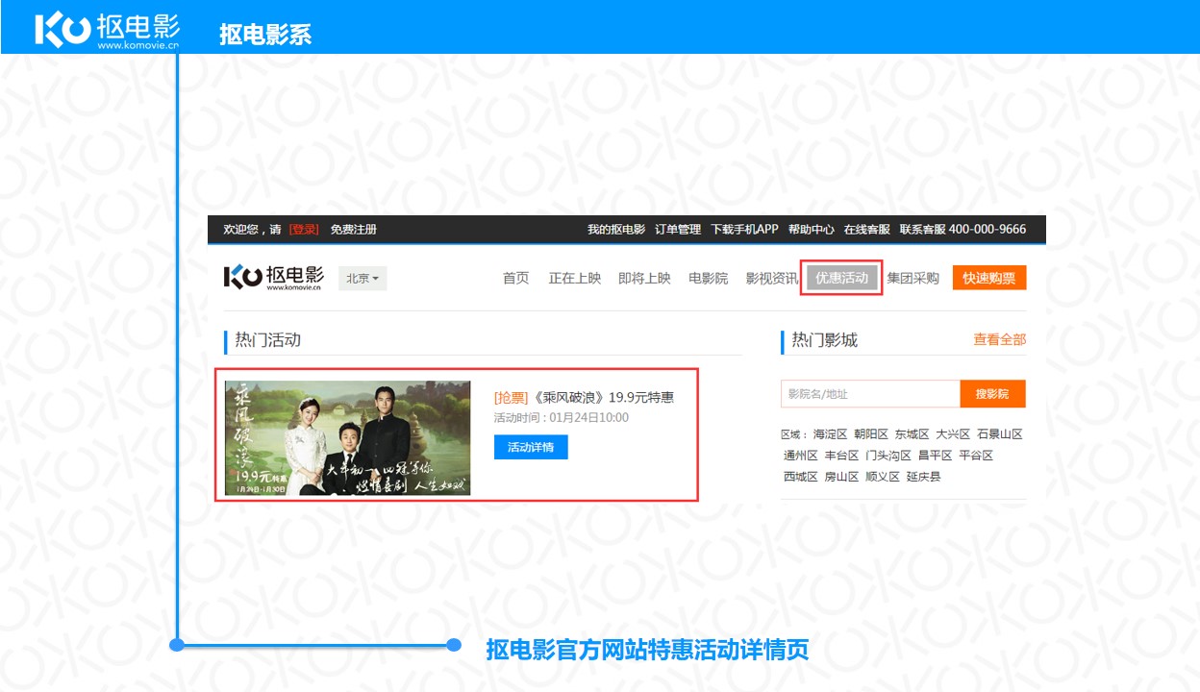The image size is (1200, 692).
Task: Switch to the 正在上映 tab
Action: [x=575, y=279]
